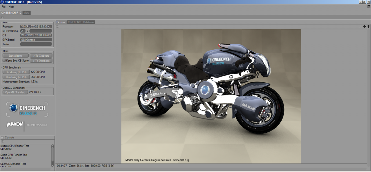Click the panel layout icon beside the menu bar
The width and height of the screenshot is (371, 172).
[369, 7]
